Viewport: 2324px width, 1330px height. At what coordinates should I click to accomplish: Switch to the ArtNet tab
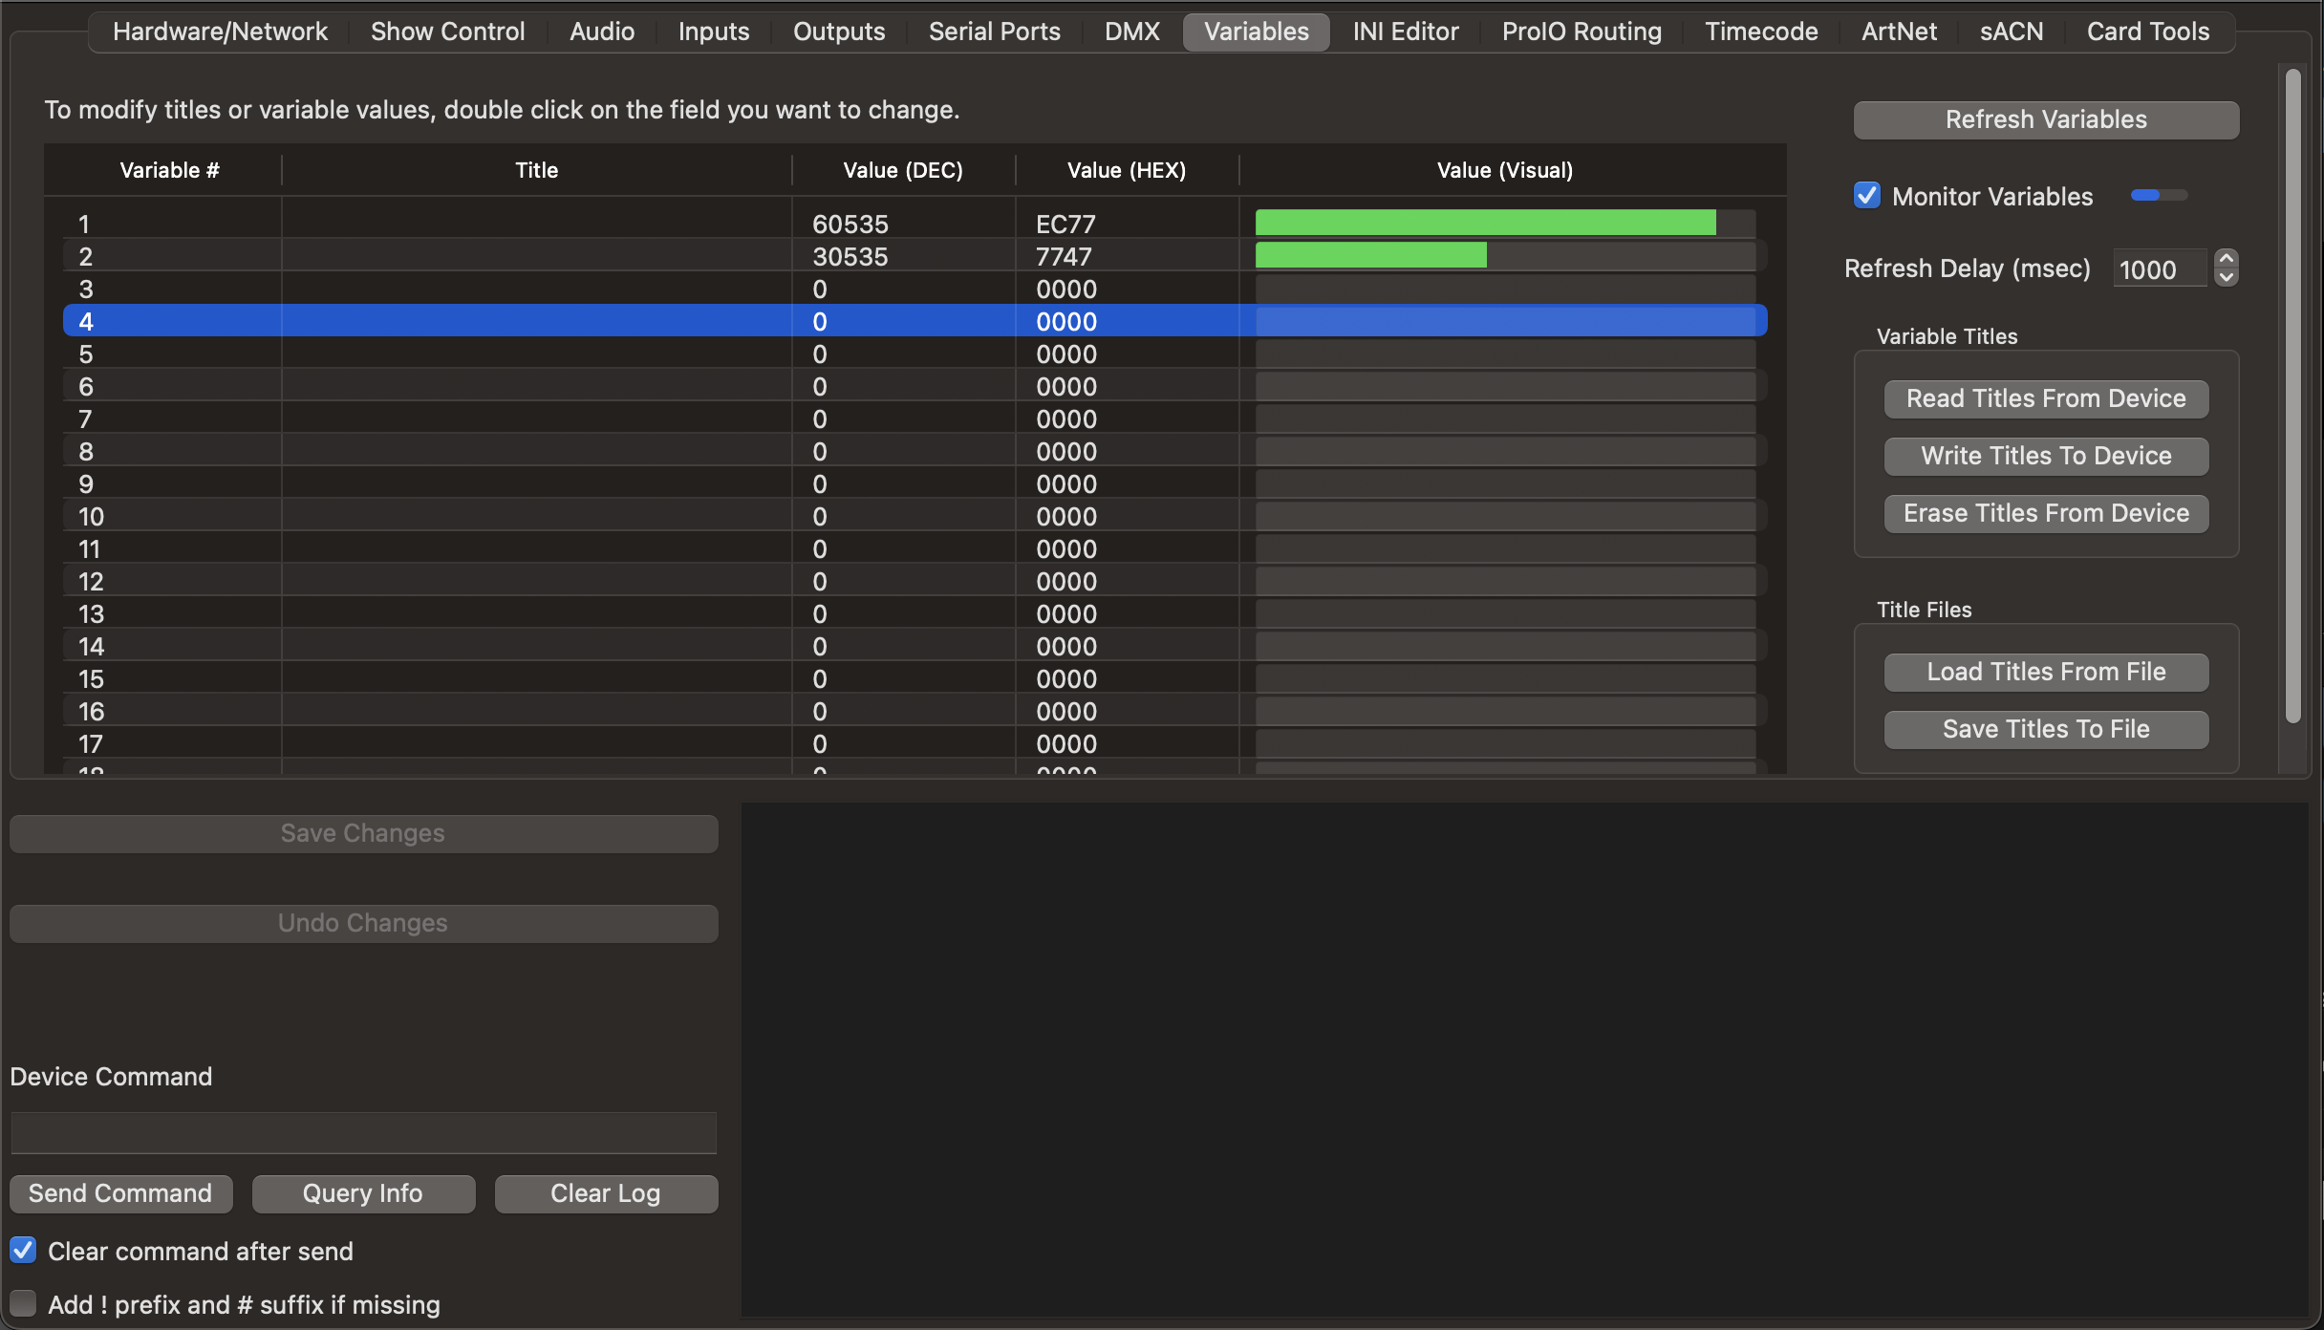[x=1899, y=32]
